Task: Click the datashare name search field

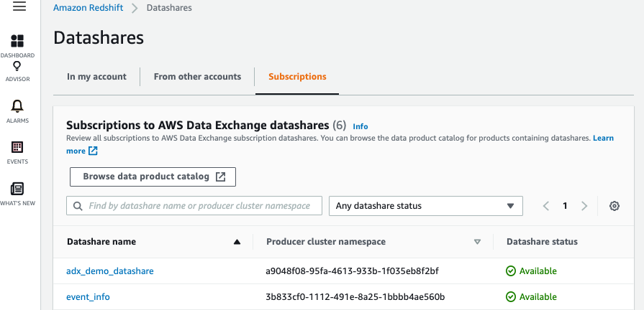Action: pyautogui.click(x=201, y=206)
